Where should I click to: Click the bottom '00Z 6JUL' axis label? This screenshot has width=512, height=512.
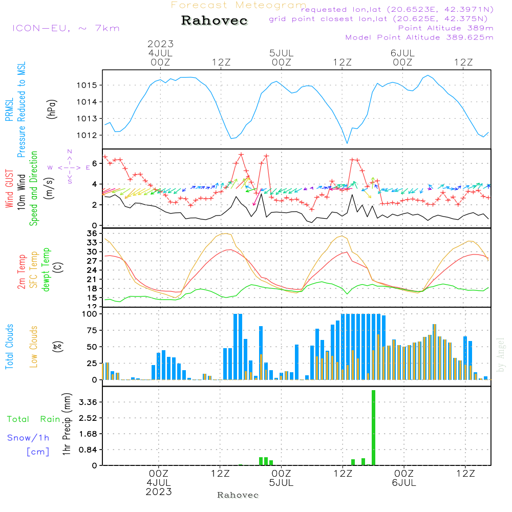pos(404,478)
